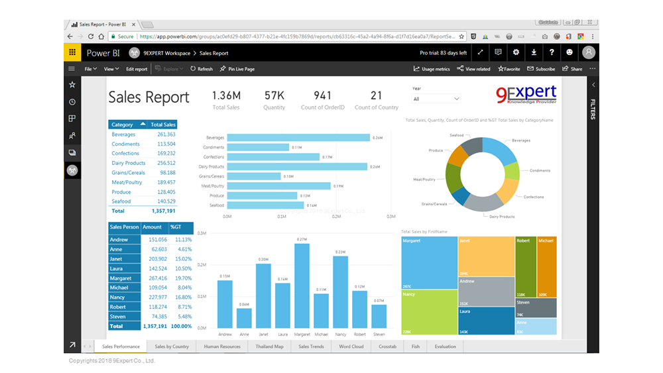Click the Settings gear icon
The width and height of the screenshot is (663, 373).
coord(516,53)
